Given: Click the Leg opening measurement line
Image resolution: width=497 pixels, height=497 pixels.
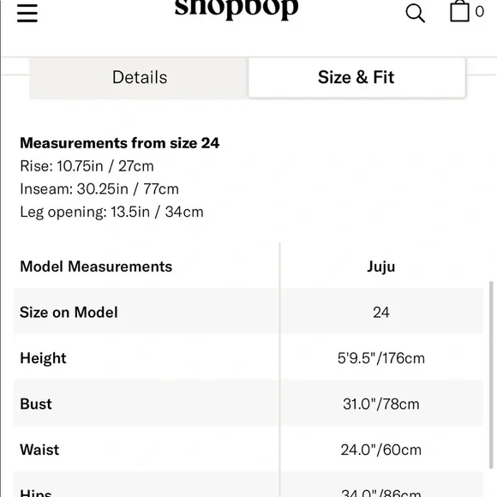Looking at the screenshot, I should point(111,212).
